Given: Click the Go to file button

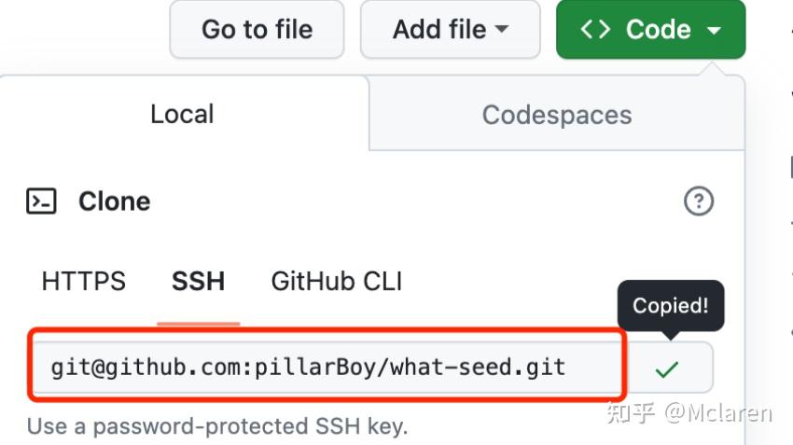Looking at the screenshot, I should (x=257, y=29).
